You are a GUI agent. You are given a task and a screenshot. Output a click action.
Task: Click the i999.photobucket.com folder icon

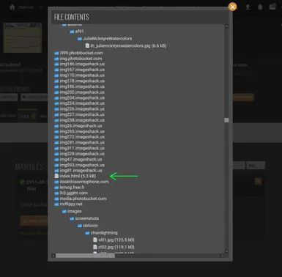[56, 53]
